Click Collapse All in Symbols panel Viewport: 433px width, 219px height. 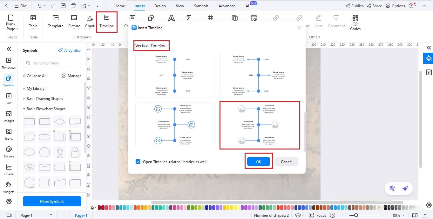(34, 76)
